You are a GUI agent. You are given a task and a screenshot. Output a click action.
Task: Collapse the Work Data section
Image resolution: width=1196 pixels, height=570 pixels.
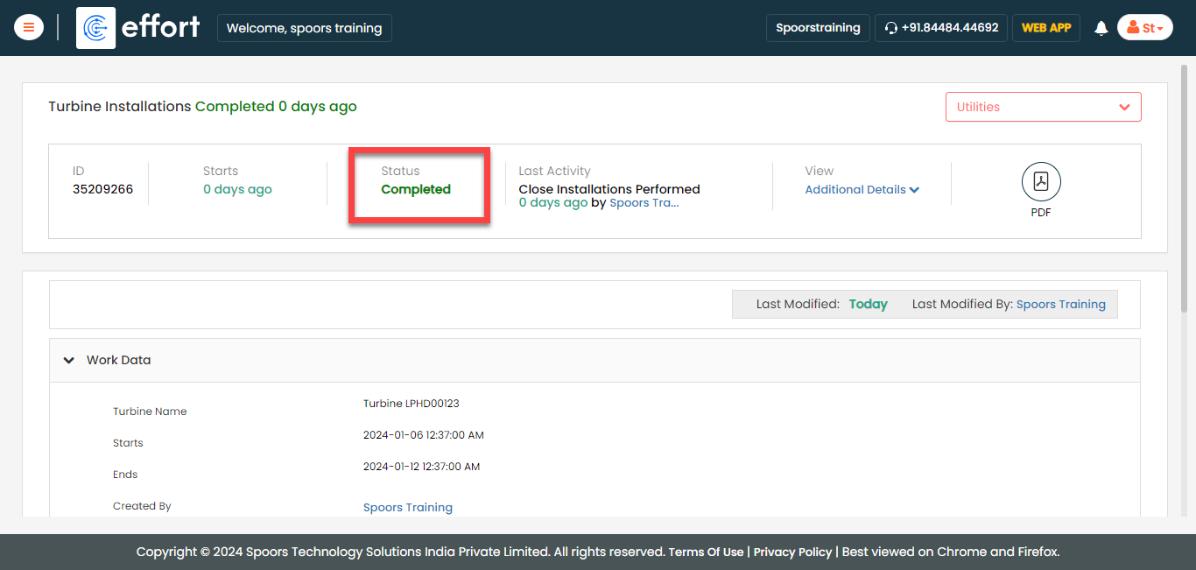[69, 360]
